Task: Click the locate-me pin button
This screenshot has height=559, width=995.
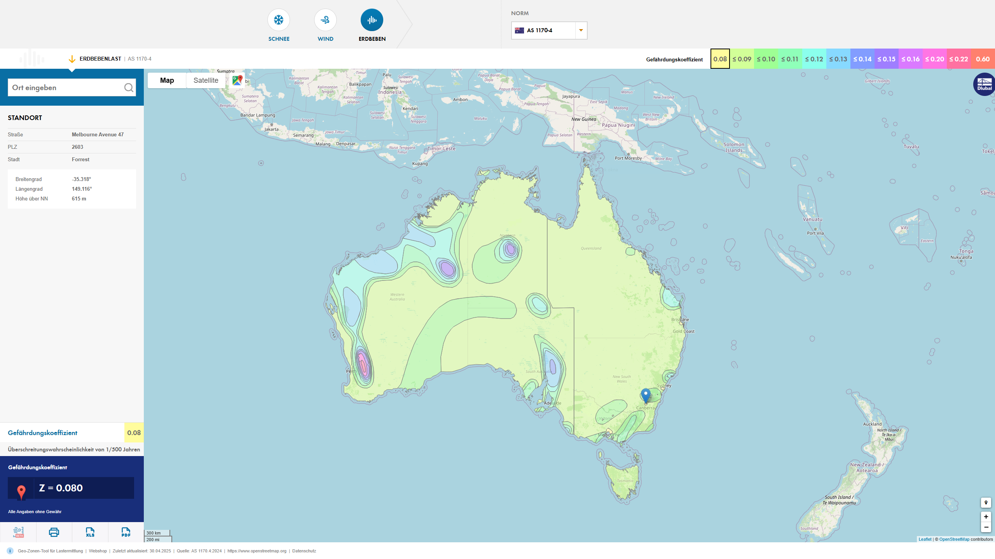Action: pos(986,503)
